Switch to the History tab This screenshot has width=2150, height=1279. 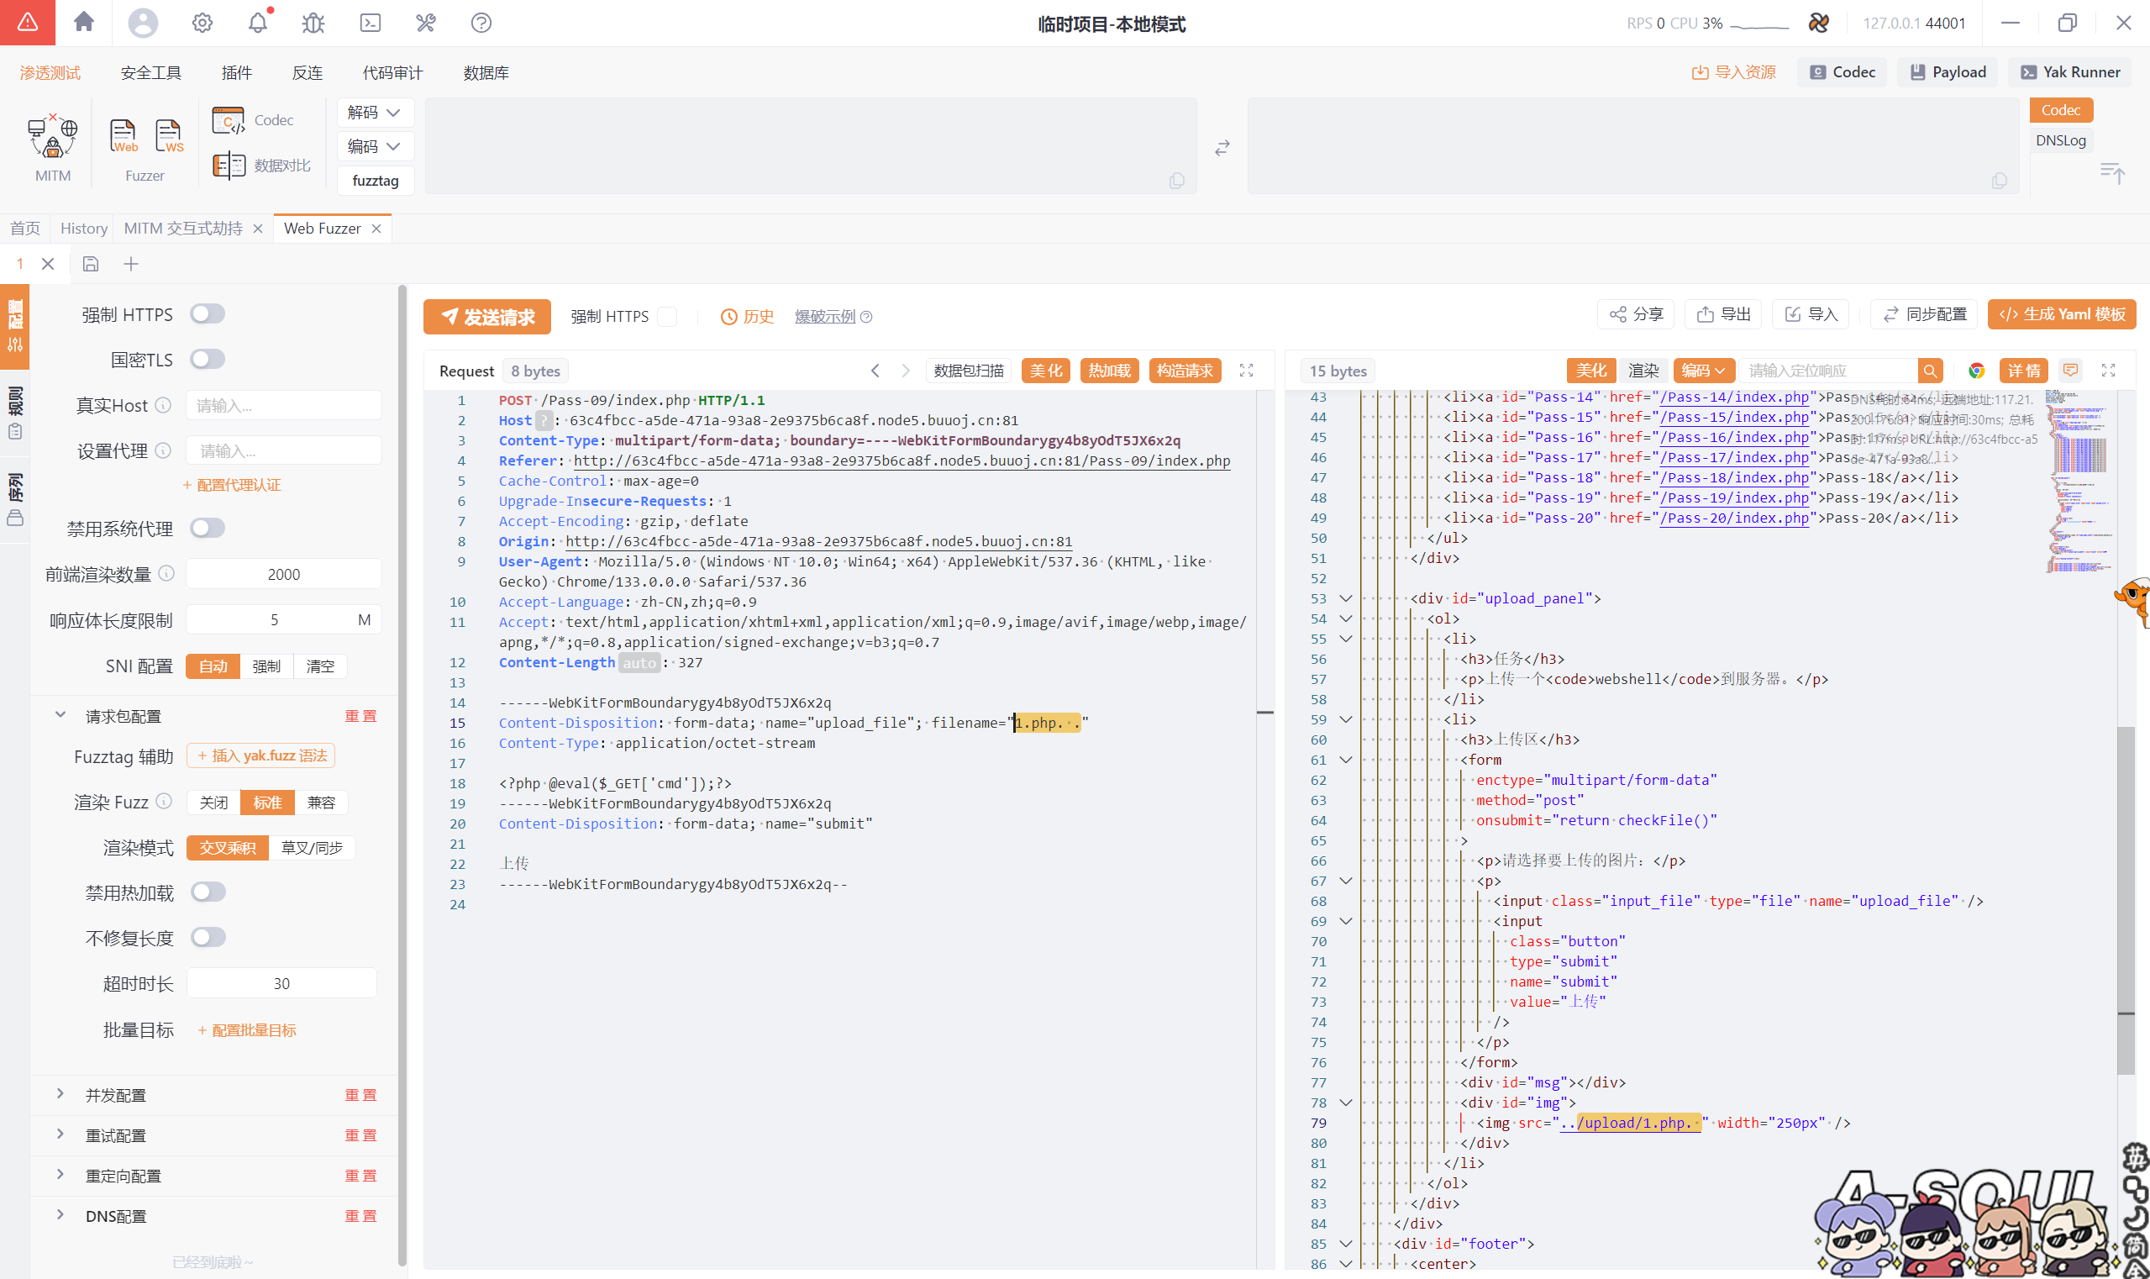[x=83, y=229]
